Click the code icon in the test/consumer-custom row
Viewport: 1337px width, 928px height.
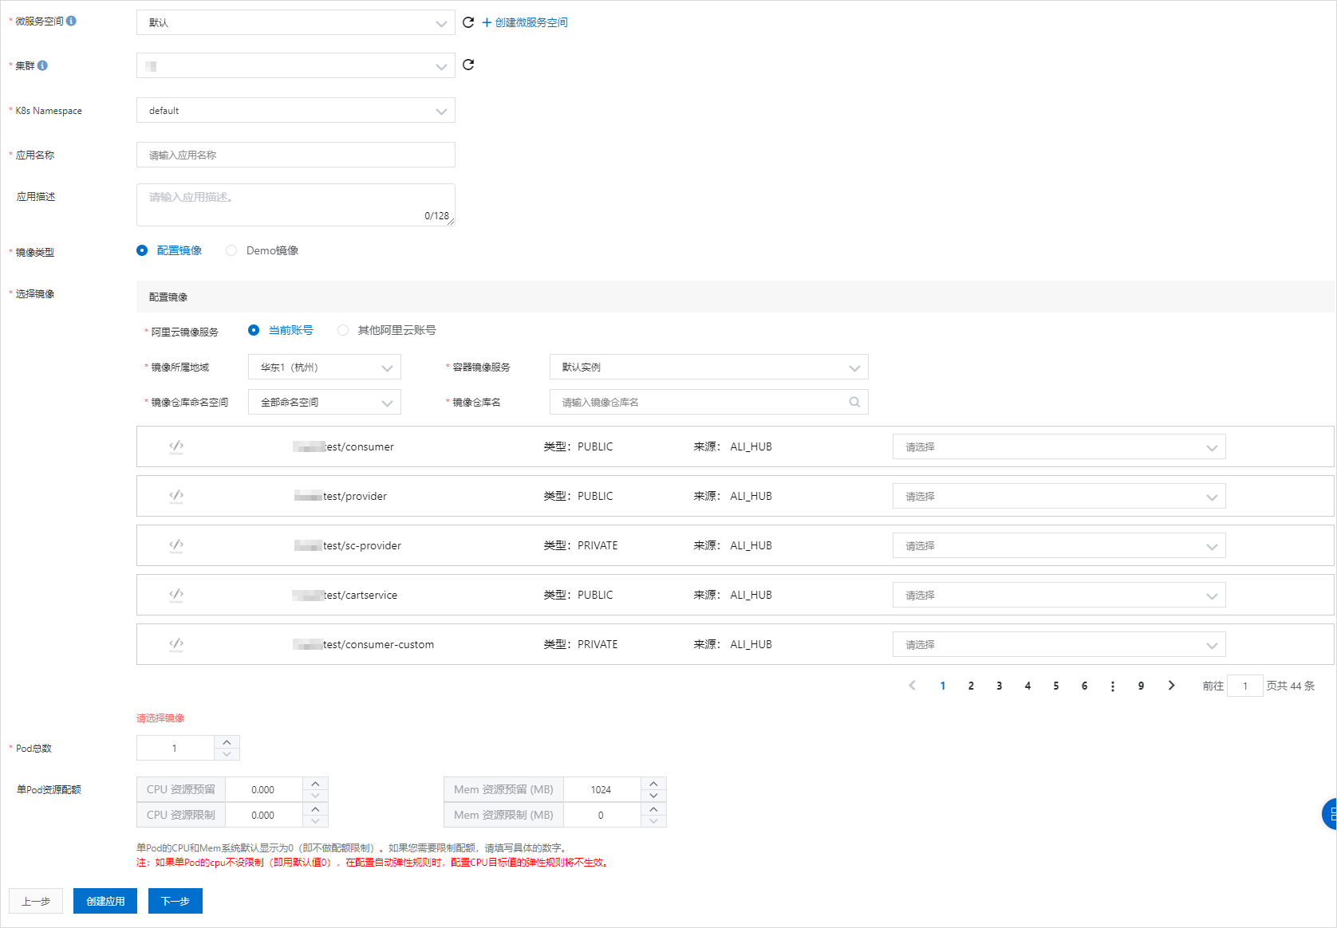[176, 644]
